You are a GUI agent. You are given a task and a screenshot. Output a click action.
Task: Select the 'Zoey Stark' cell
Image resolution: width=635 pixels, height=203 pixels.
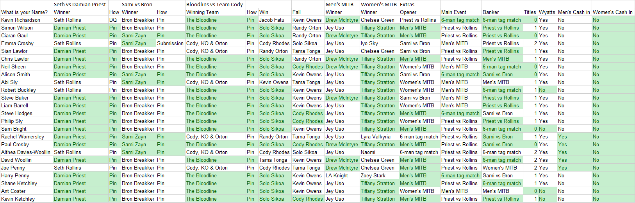click(x=373, y=175)
